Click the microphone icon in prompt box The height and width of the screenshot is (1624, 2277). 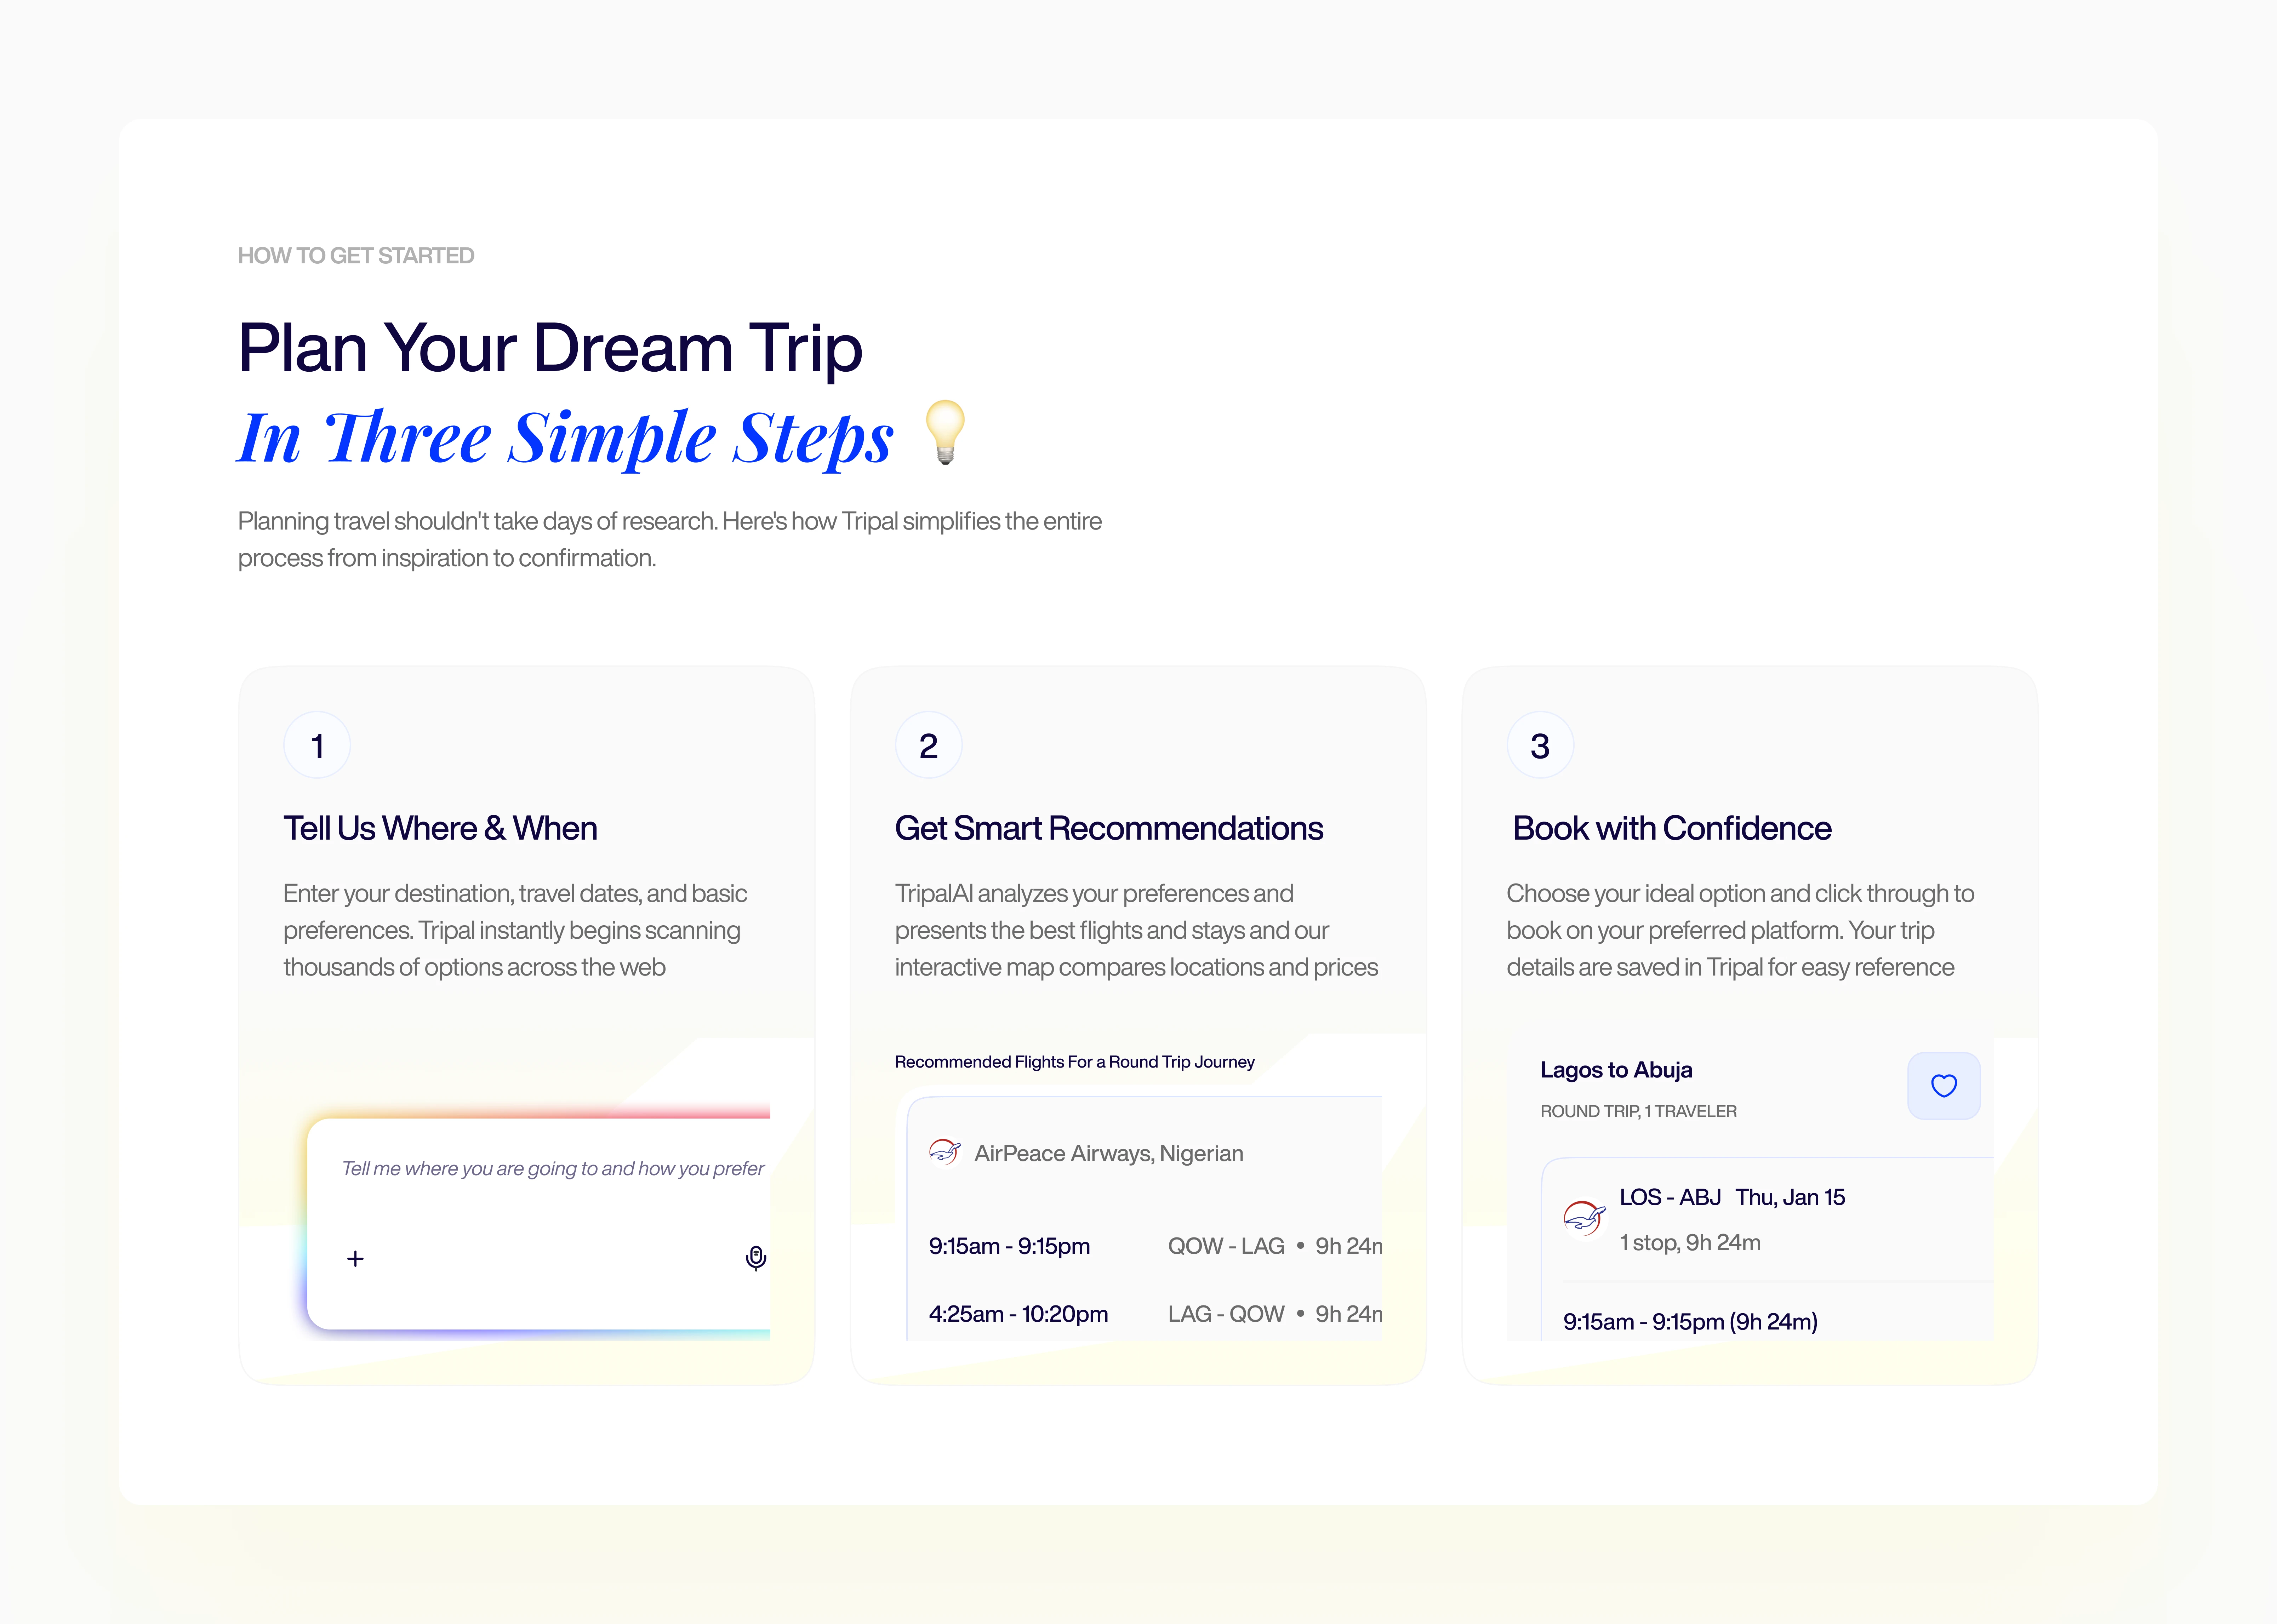tap(756, 1258)
